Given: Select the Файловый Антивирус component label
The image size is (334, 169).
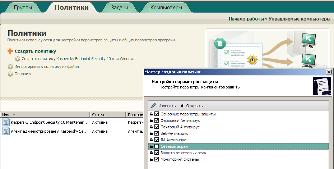Looking at the screenshot, I should click(x=180, y=120).
